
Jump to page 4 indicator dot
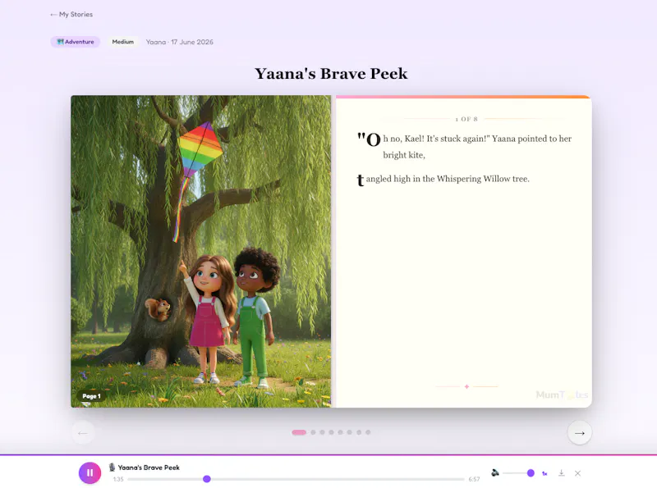[332, 432]
